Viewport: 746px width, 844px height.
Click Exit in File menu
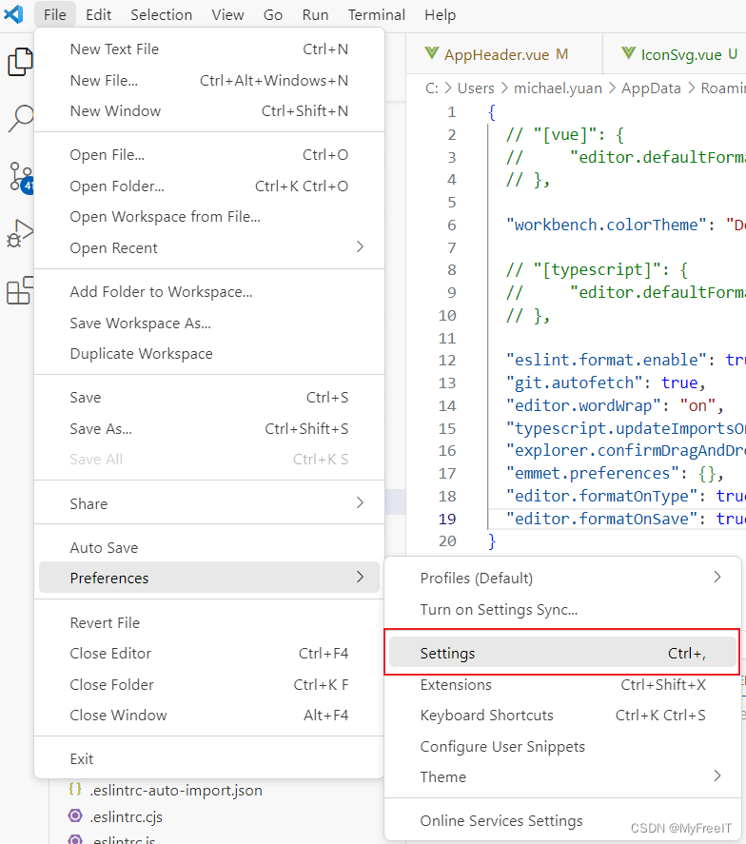point(209,759)
